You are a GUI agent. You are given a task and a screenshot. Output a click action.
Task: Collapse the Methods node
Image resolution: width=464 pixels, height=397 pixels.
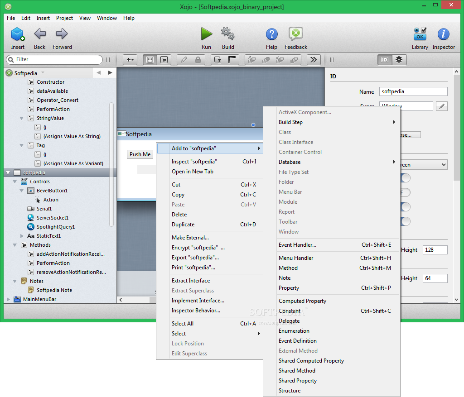[x=15, y=245]
